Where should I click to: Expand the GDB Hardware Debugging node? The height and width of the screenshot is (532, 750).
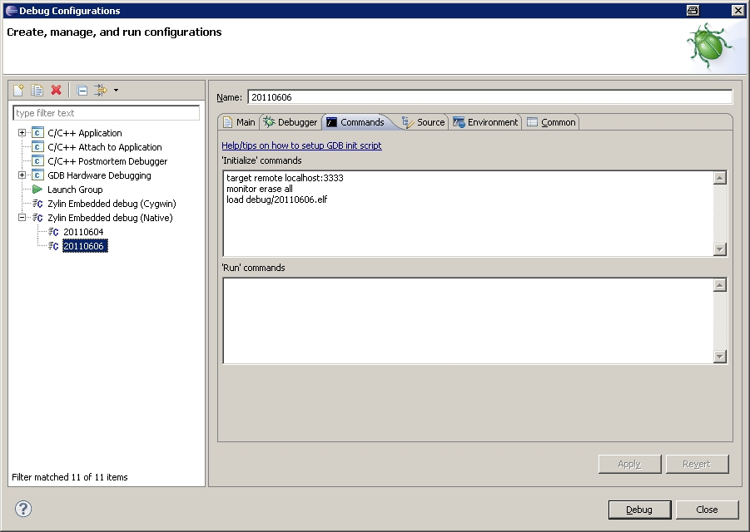coord(22,175)
